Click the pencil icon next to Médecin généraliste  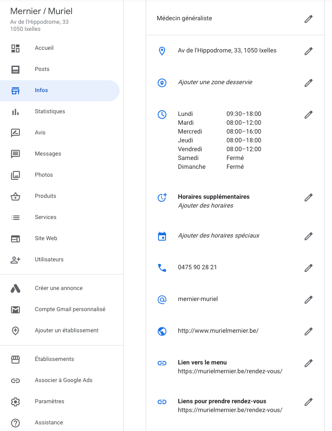[309, 19]
